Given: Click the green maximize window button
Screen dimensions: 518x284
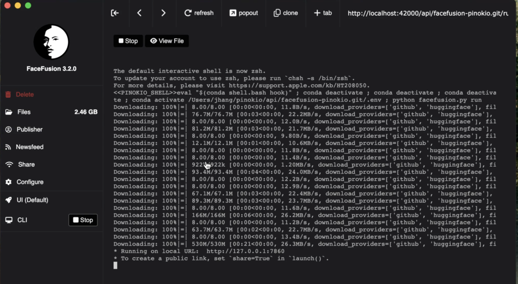Looking at the screenshot, I should (x=28, y=5).
